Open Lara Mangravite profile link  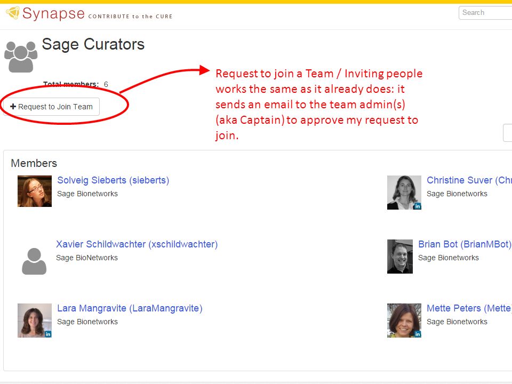(130, 308)
